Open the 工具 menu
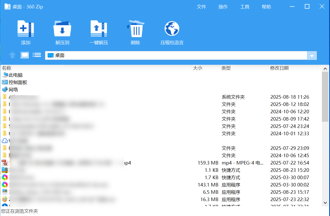The width and height of the screenshot is (330, 216). 245,7
